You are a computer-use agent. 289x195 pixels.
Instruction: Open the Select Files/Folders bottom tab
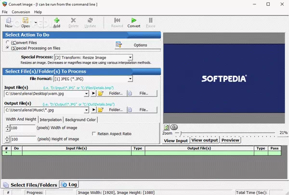[30, 185]
